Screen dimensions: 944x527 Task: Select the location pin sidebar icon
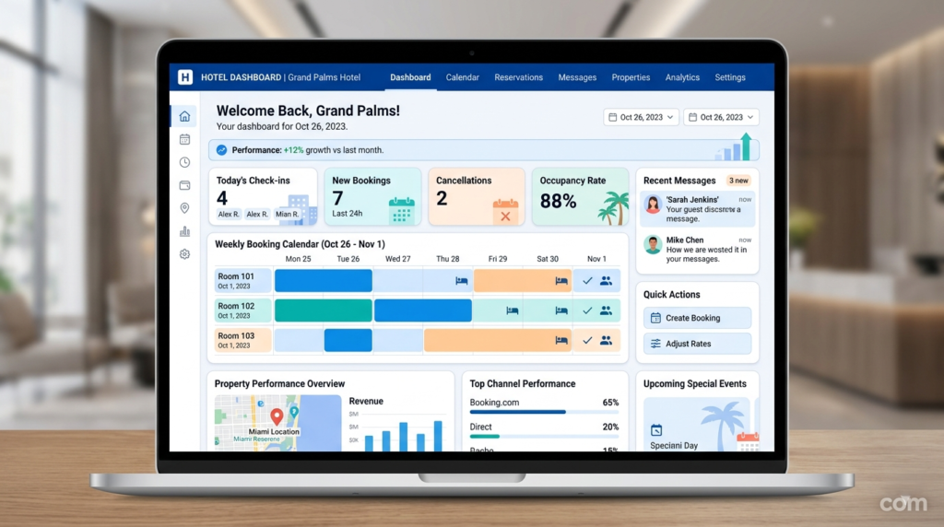click(184, 208)
